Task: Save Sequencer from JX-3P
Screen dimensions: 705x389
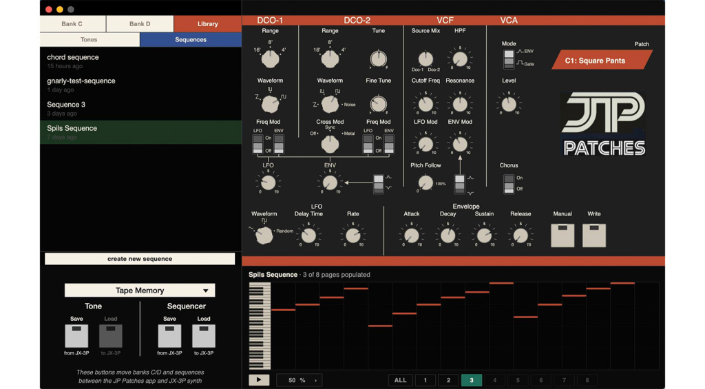Action: click(169, 336)
